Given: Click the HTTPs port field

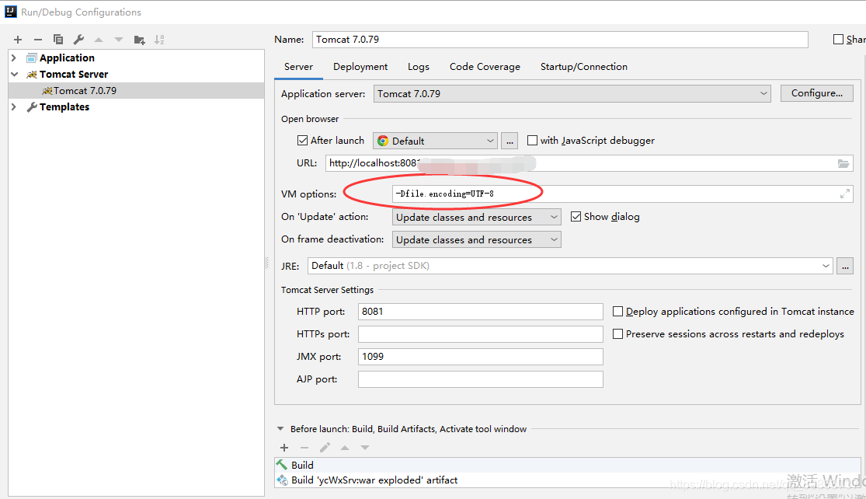Looking at the screenshot, I should click(x=481, y=333).
